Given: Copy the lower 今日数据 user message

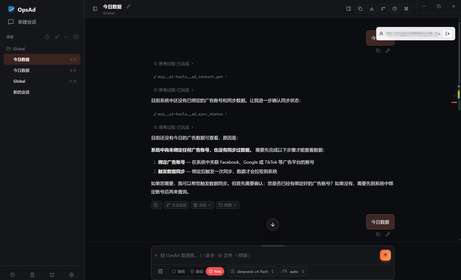Looking at the screenshot, I should coord(378,234).
